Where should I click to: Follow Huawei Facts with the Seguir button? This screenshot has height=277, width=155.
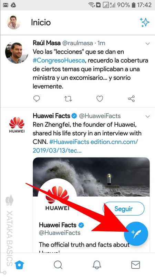[124, 209]
